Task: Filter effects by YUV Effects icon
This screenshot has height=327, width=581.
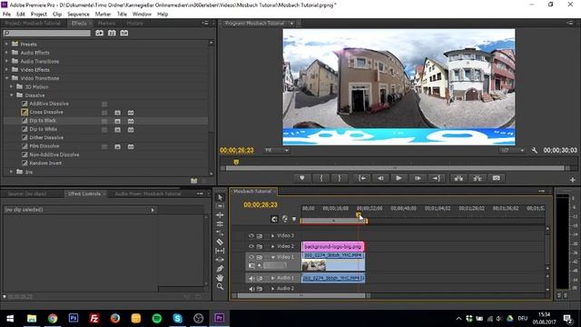Action: click(124, 33)
